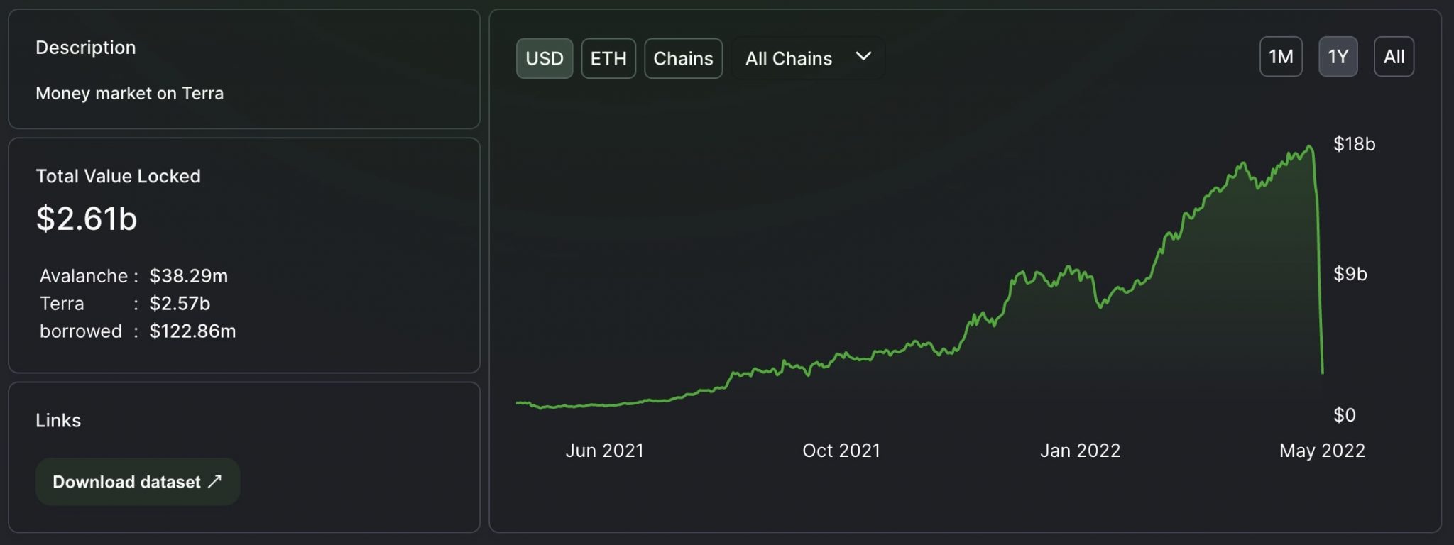Screen dimensions: 1454x545
Task: Click the chevron arrow beside All Chains
Action: [x=863, y=57]
